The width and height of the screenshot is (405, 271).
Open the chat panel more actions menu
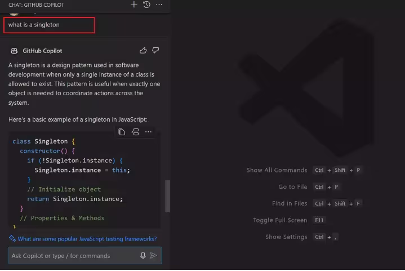pos(159,5)
